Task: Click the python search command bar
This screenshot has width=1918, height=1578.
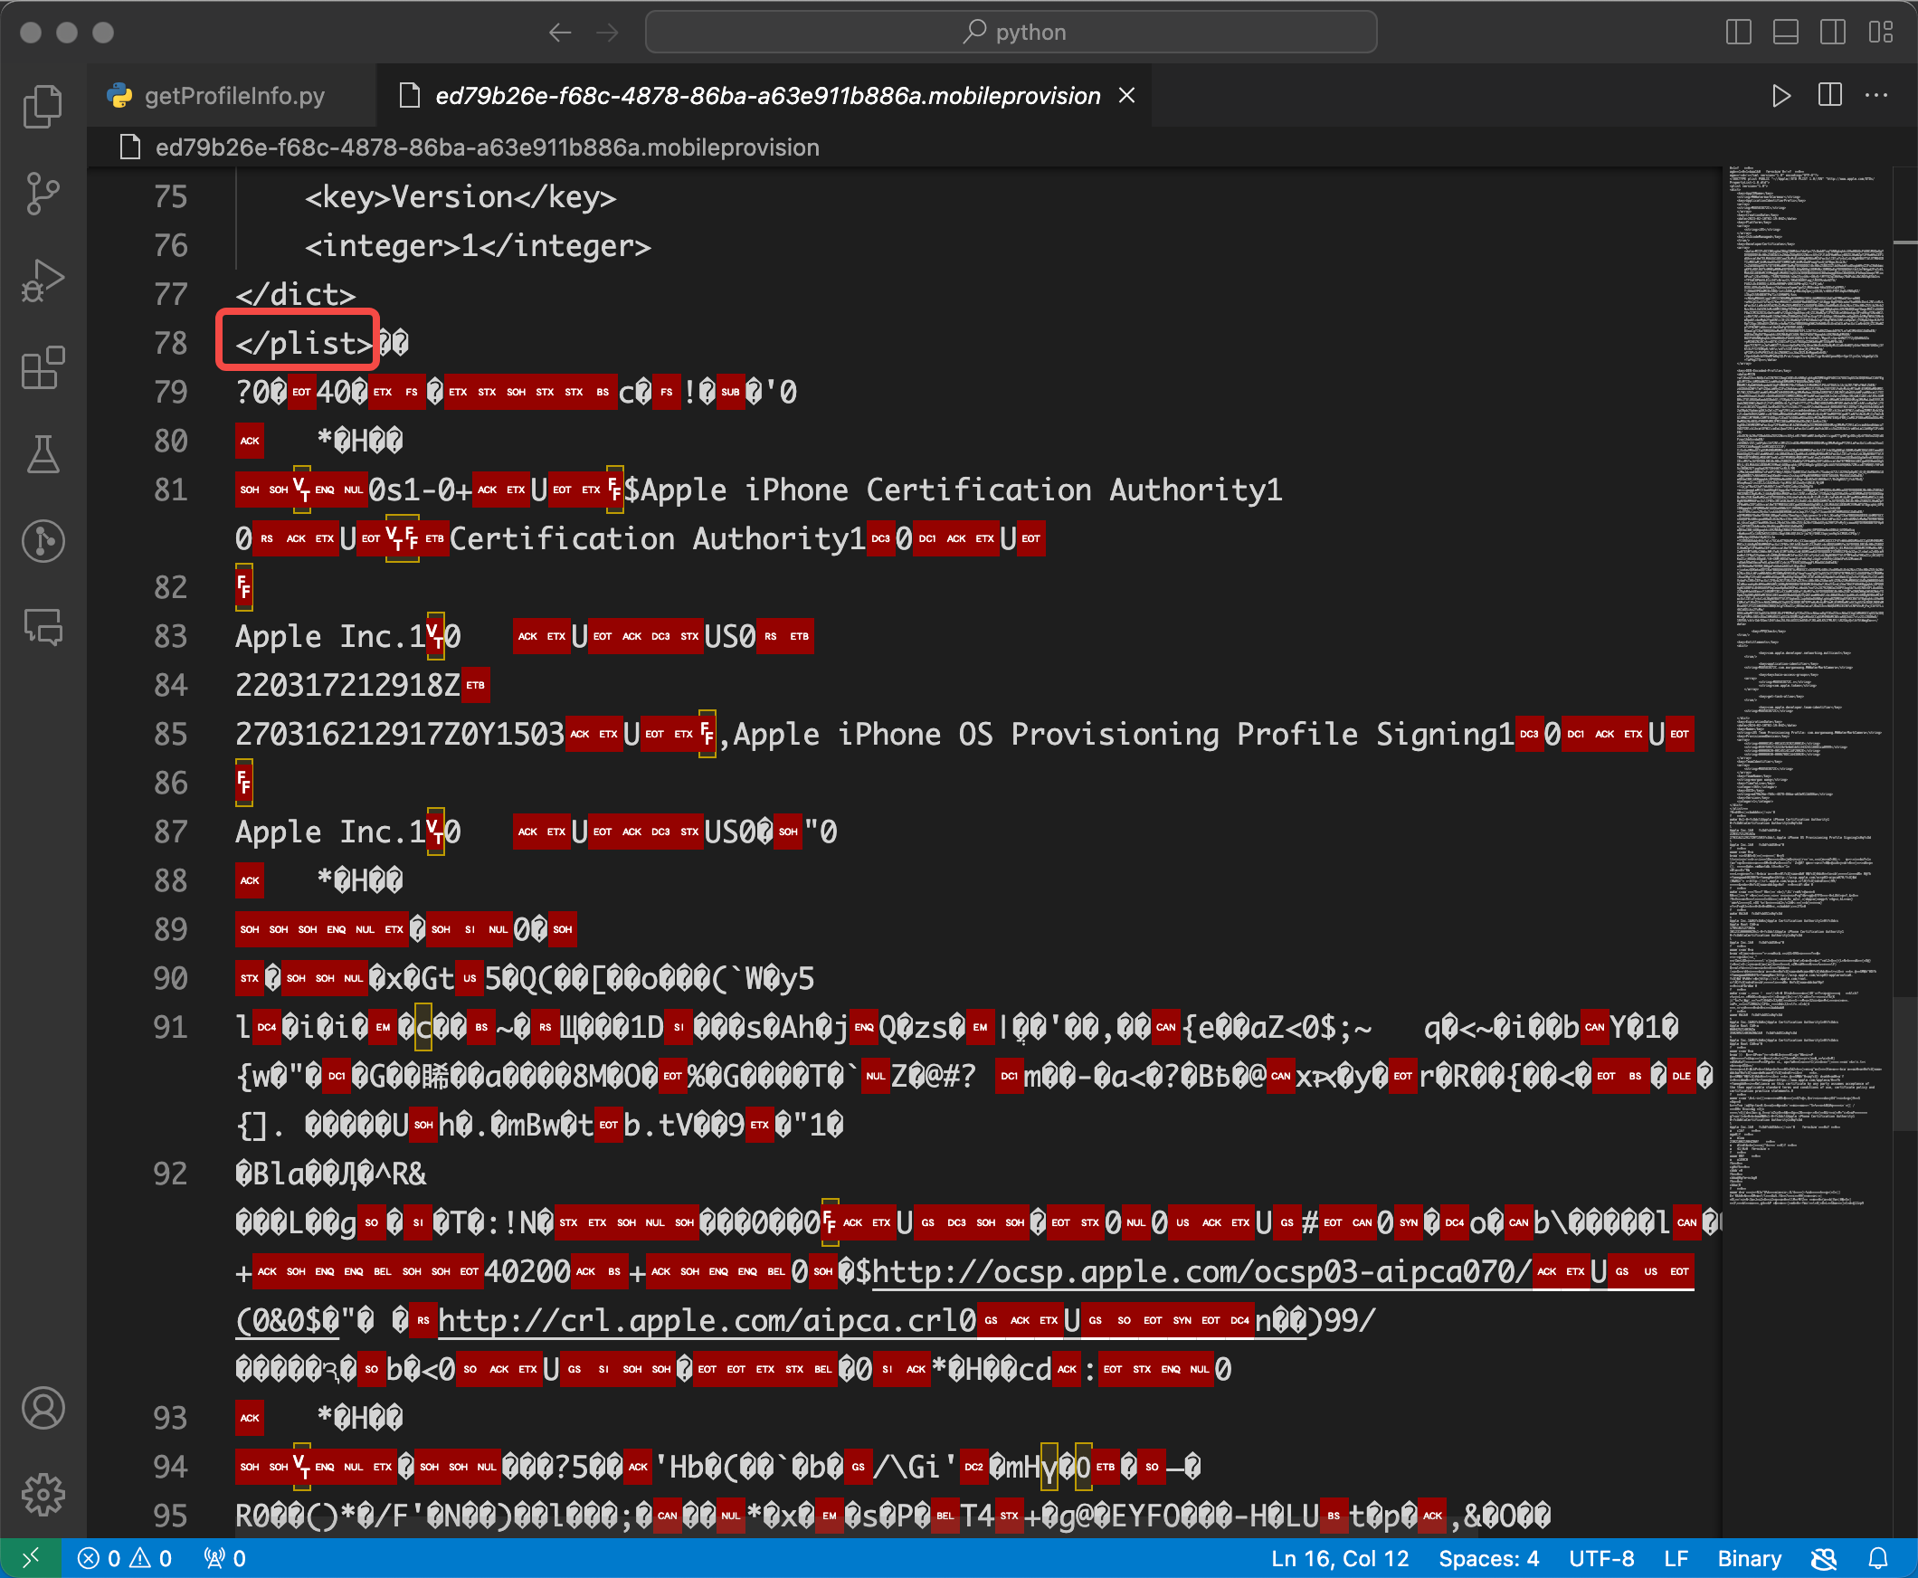Action: tap(1011, 32)
